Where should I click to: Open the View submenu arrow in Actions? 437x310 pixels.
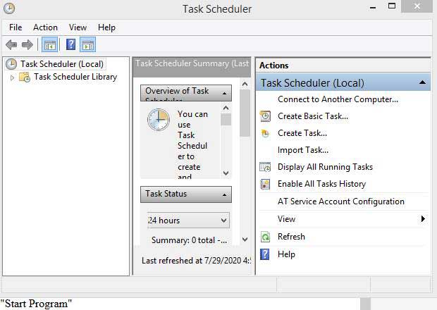pyautogui.click(x=423, y=219)
